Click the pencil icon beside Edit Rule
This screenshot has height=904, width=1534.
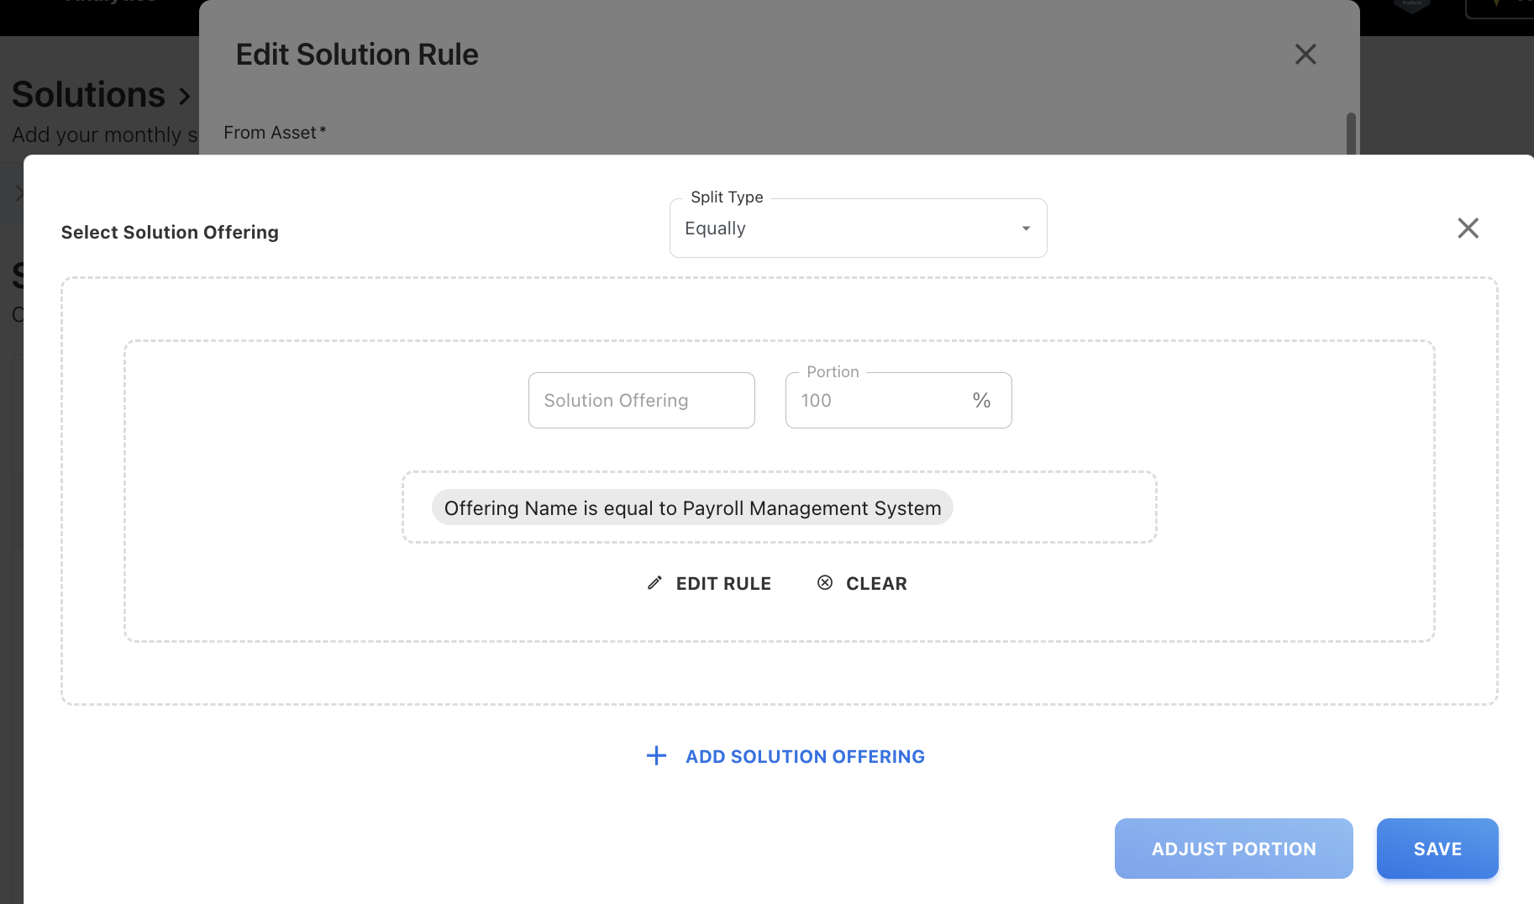click(x=654, y=583)
